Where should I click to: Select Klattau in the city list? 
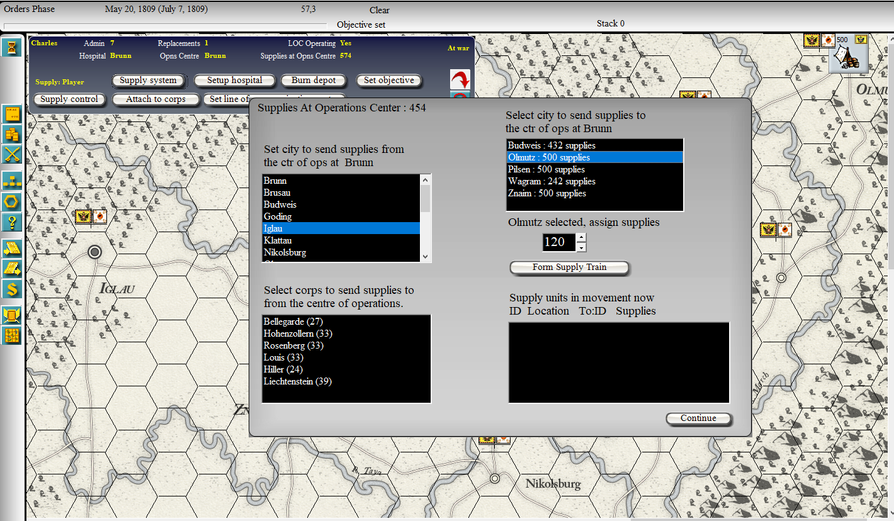341,240
